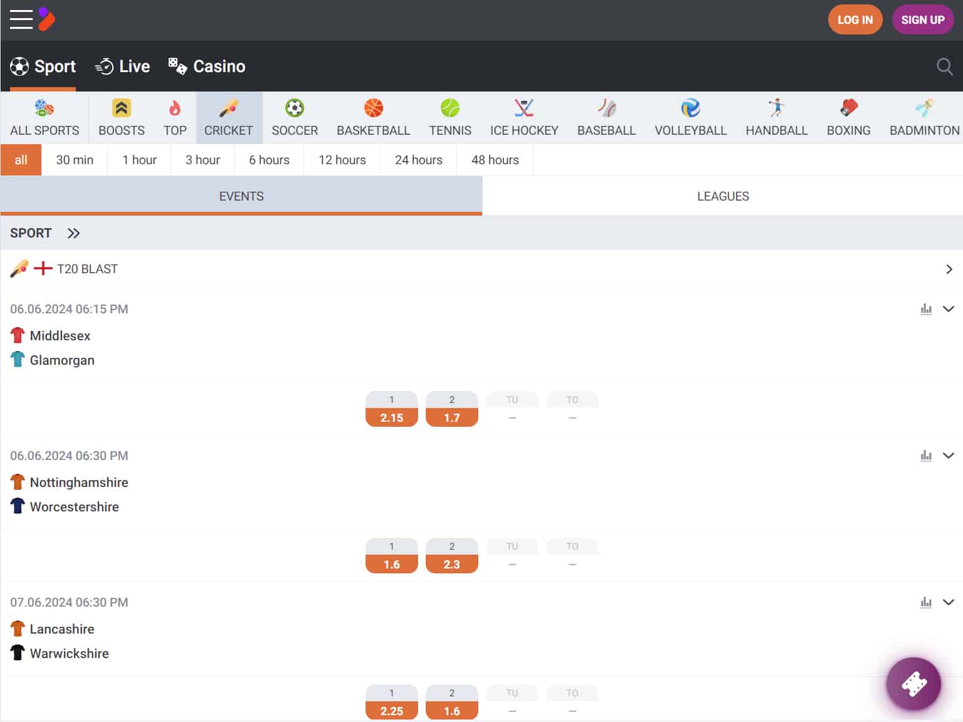
Task: Open statistics for Middlesex vs Glamorgan
Action: coord(926,309)
